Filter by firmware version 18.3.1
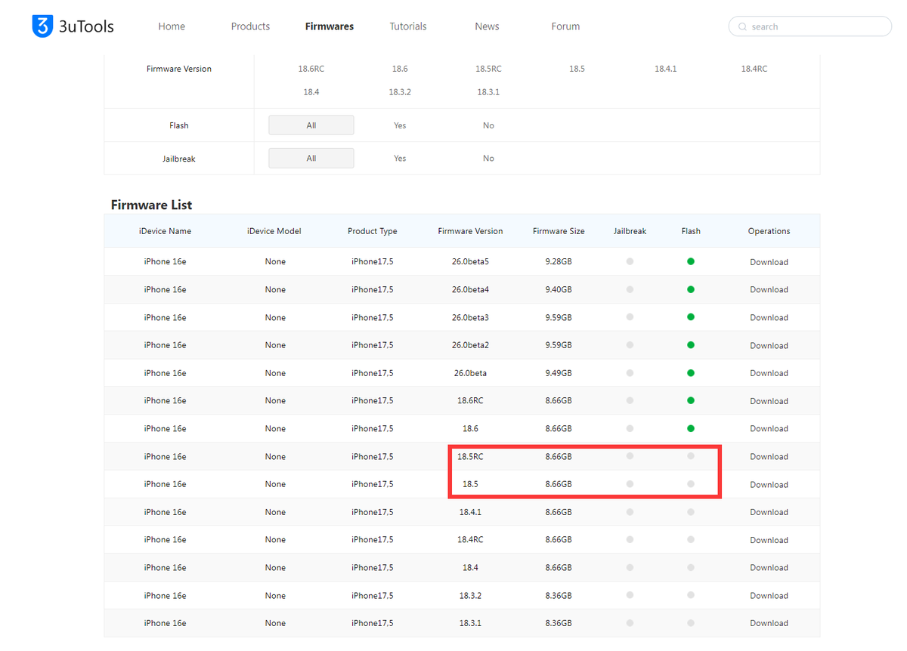The image size is (907, 651). tap(488, 92)
